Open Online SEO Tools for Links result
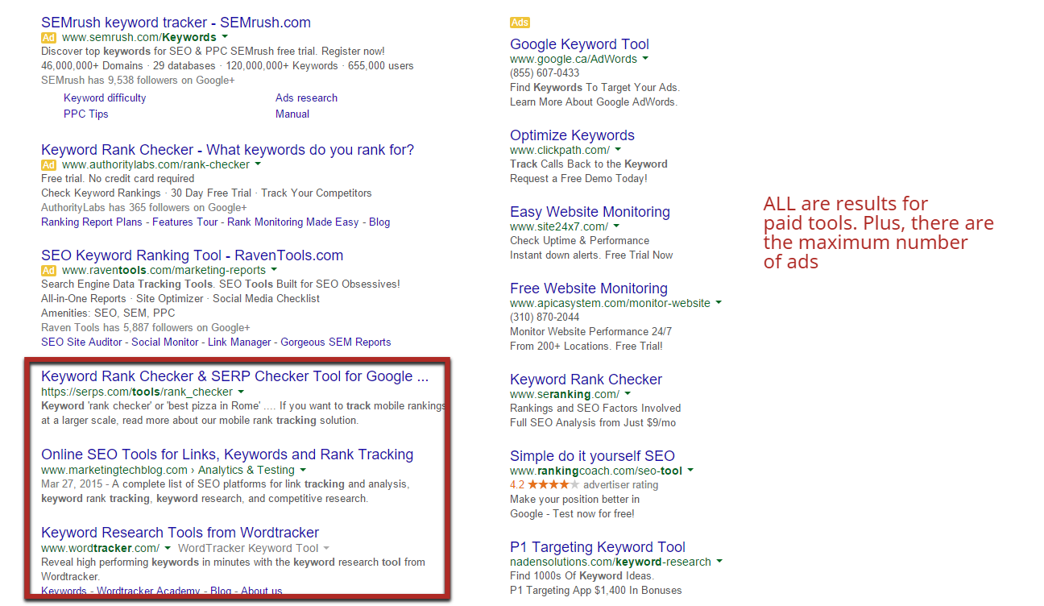 227,454
